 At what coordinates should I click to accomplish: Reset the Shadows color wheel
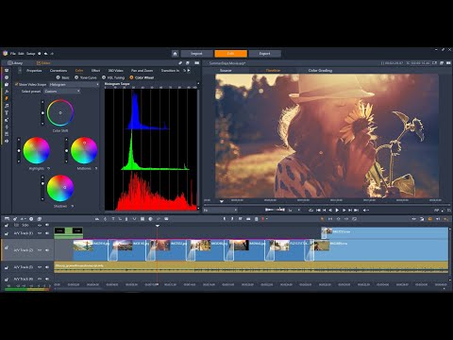pyautogui.click(x=73, y=206)
